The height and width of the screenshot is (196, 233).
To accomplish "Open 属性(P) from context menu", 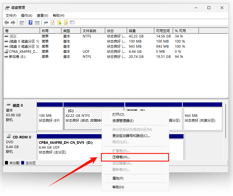I will pos(135,178).
